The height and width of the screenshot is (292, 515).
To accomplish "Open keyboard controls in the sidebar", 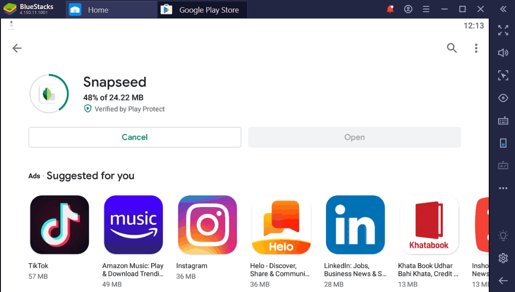I will coord(503,121).
